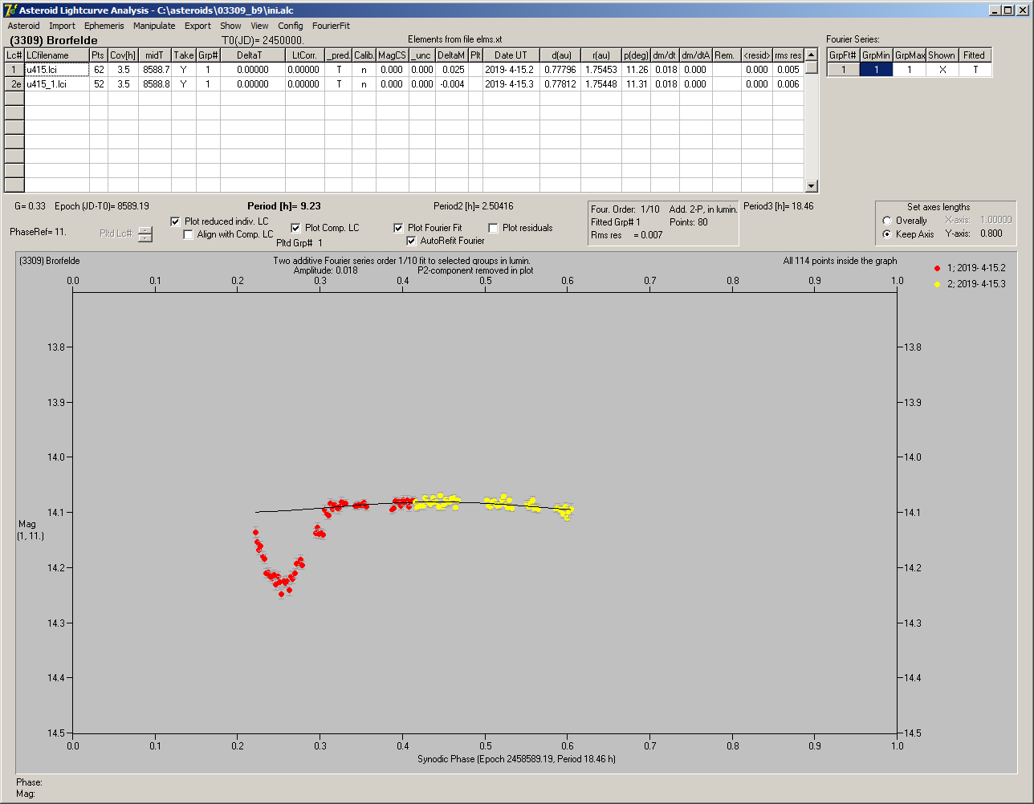Click the Shown cell marked X
The image size is (1034, 804).
[x=942, y=70]
